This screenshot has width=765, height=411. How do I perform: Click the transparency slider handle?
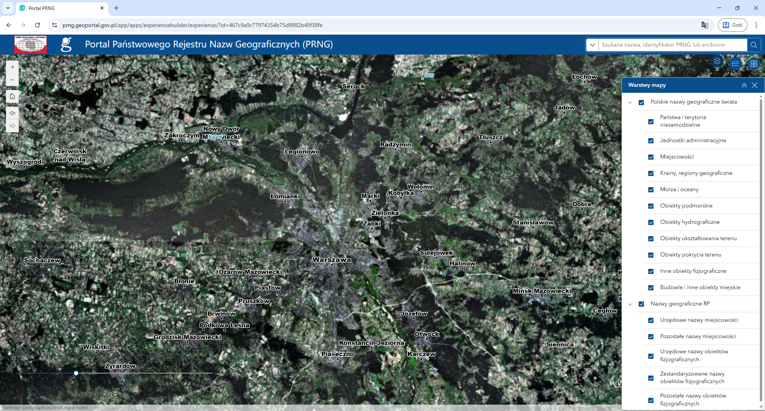(76, 373)
